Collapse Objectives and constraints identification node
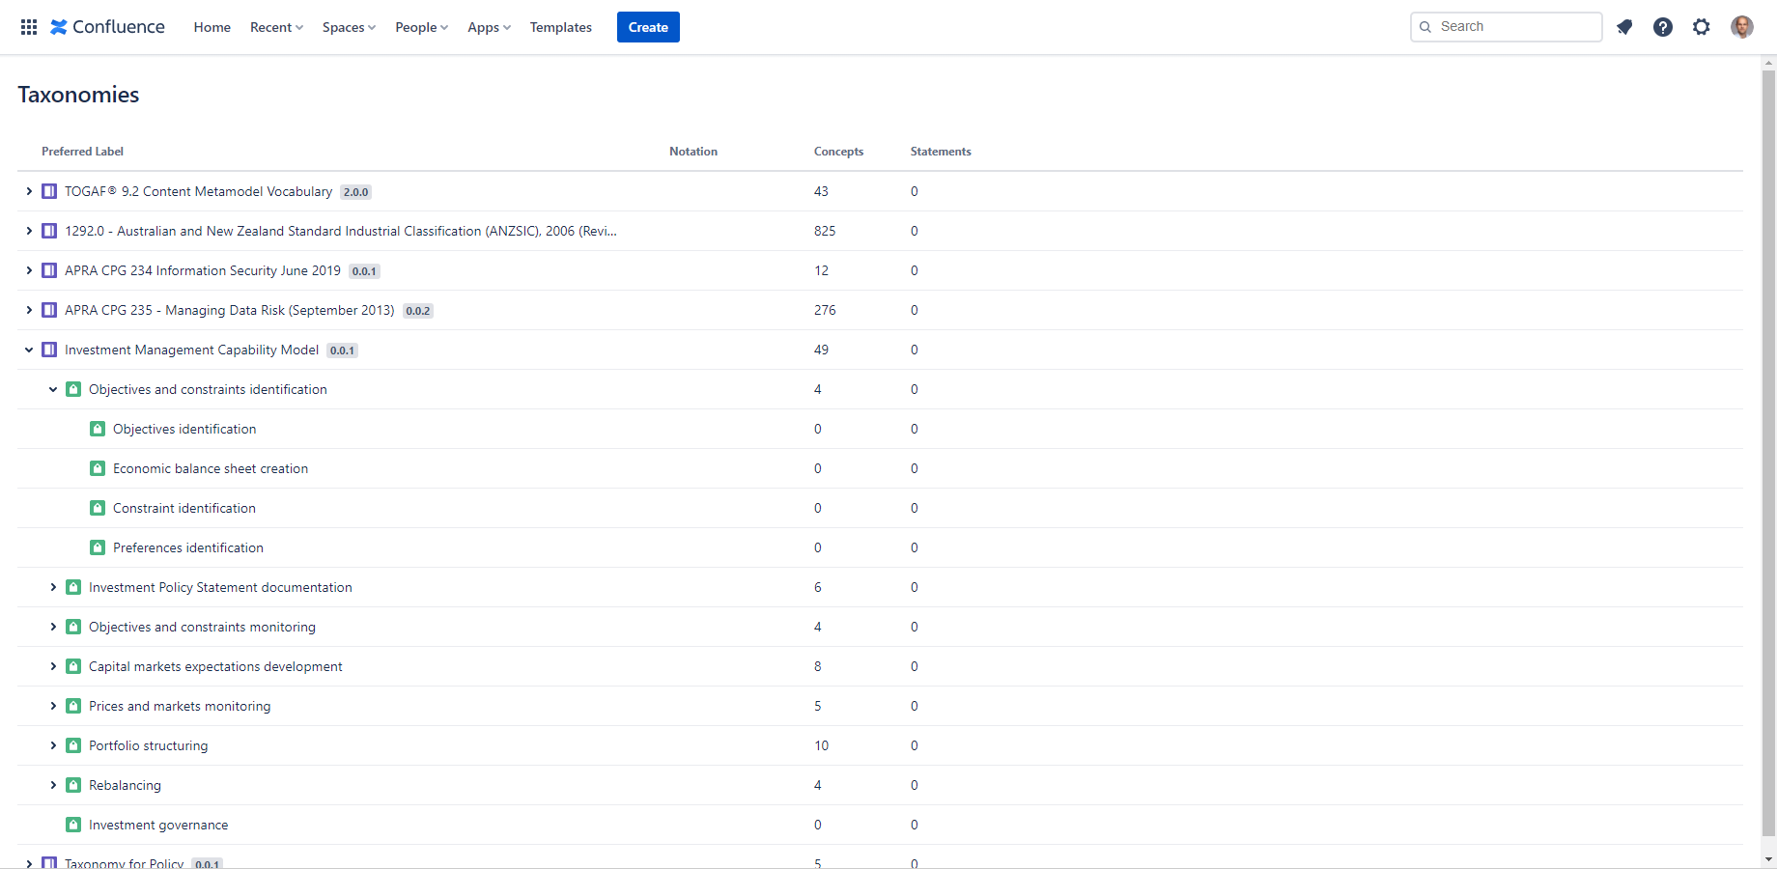This screenshot has width=1777, height=869. [x=53, y=389]
